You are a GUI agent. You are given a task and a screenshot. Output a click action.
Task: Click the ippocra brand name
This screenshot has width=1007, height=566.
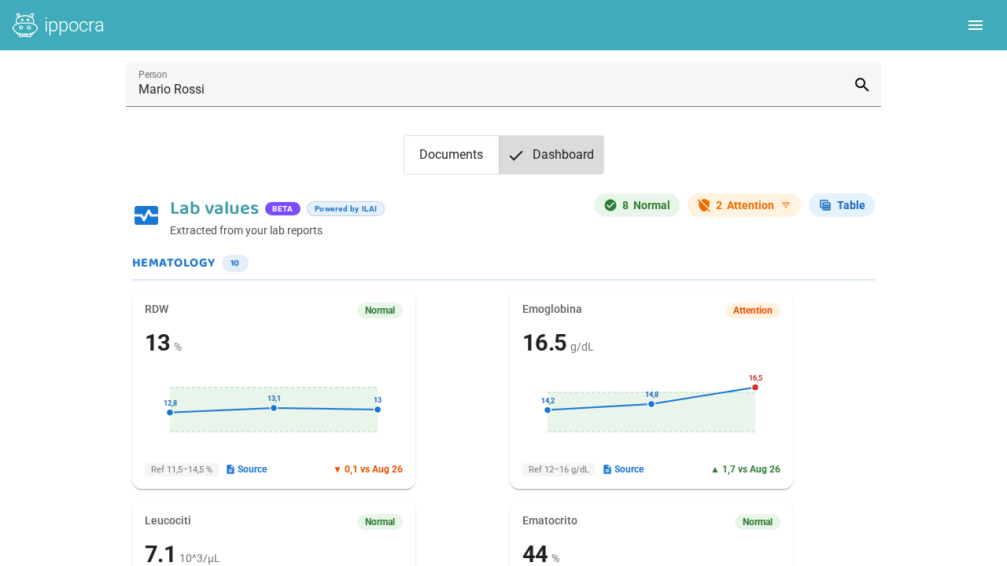(x=75, y=25)
